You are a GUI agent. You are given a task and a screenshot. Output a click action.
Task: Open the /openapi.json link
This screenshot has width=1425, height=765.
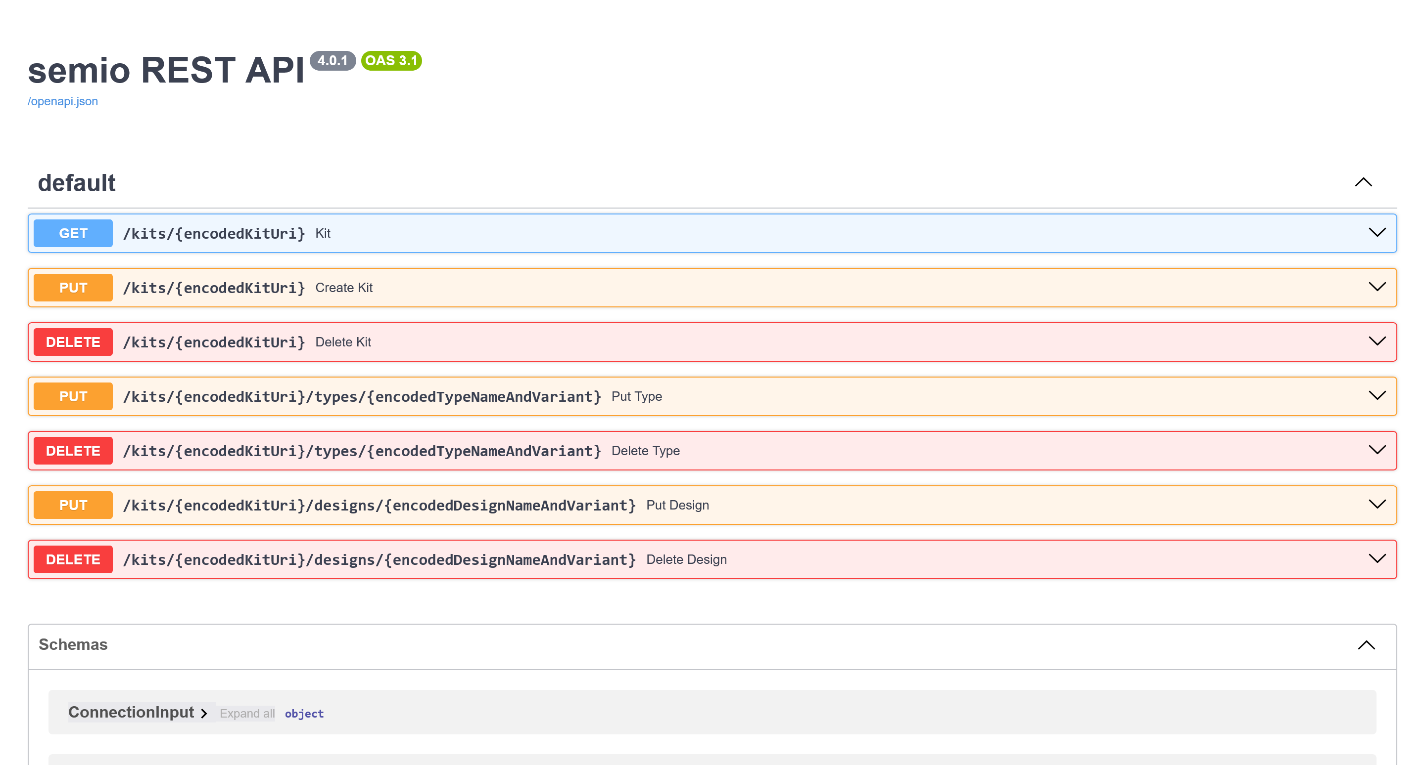62,102
